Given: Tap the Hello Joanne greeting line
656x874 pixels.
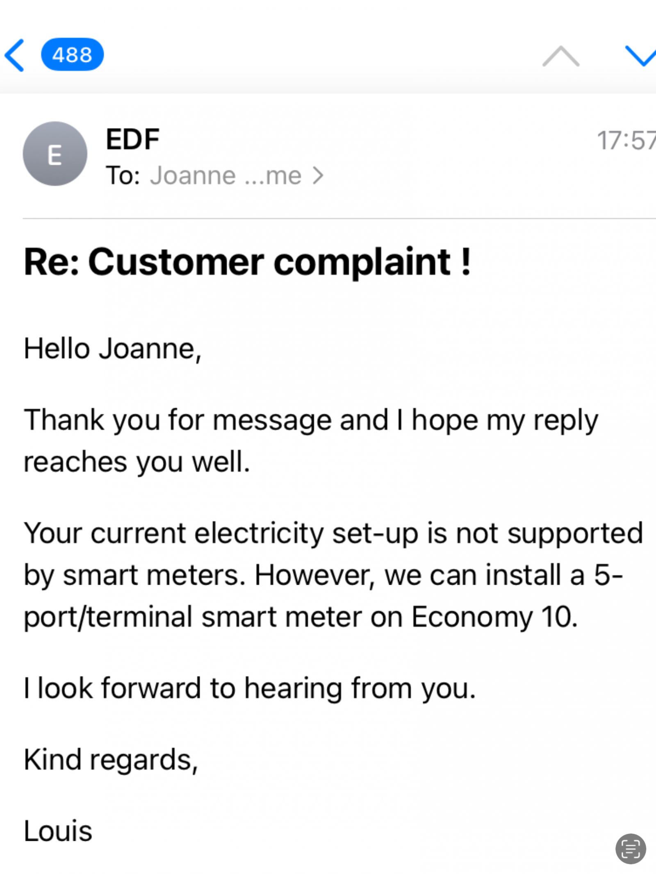Looking at the screenshot, I should tap(113, 349).
